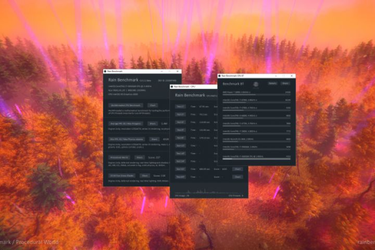Screen dimensions: 375x250
Task: Run the Average FPS 3D / Max Polygons test
Action: [x=126, y=123]
